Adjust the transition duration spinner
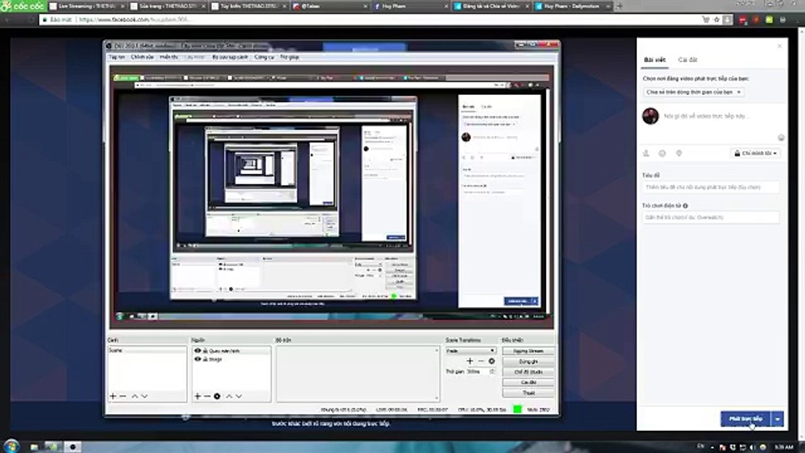 coord(492,371)
